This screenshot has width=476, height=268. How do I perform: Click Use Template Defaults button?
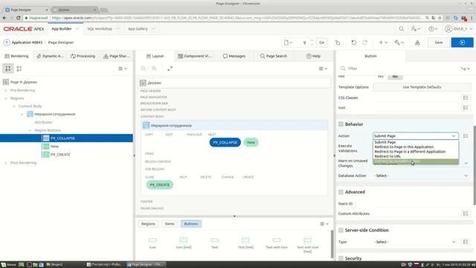point(422,87)
